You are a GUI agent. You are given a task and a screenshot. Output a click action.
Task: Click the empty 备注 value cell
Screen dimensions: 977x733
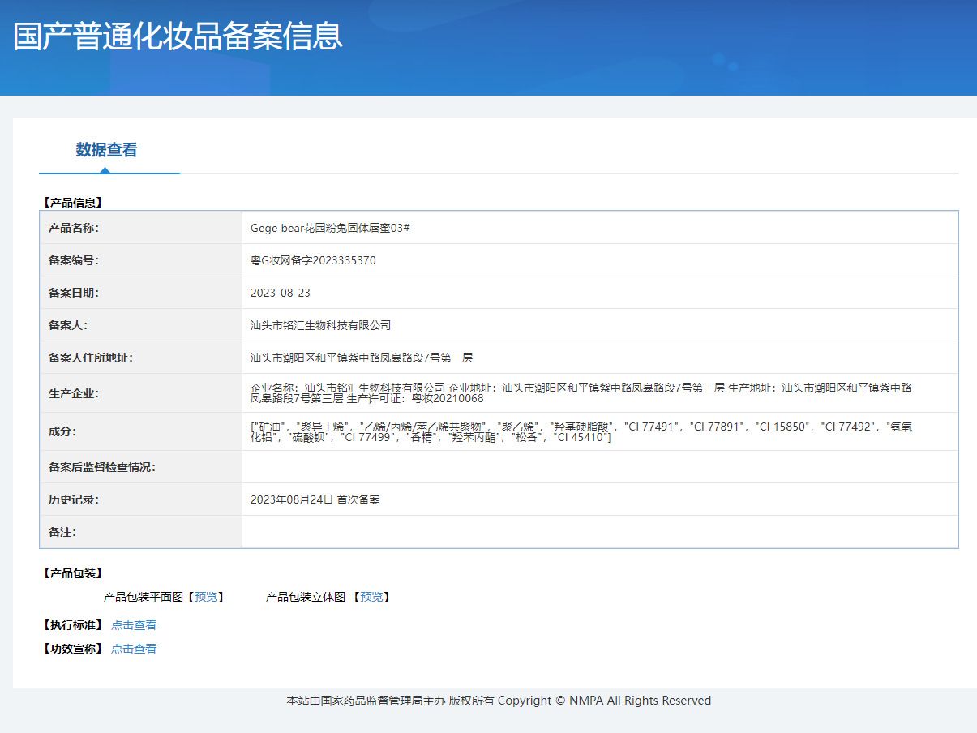599,532
